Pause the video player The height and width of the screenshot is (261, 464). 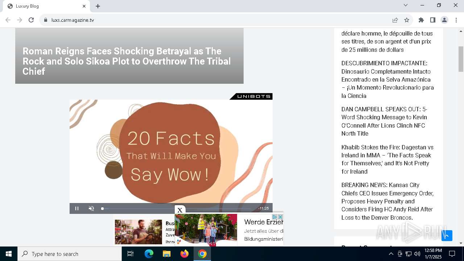click(x=77, y=208)
